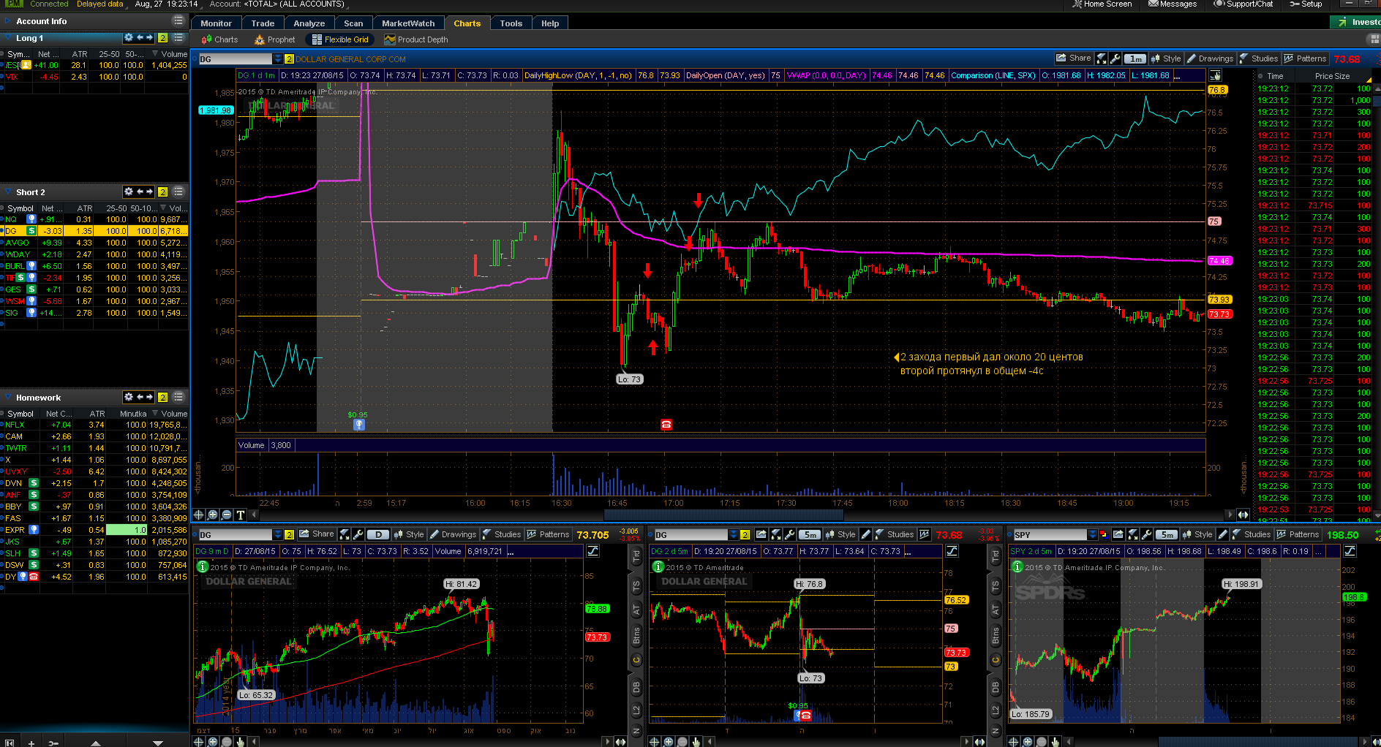Click the main chart symbol input field
Screen dimensions: 1381x747
point(236,59)
